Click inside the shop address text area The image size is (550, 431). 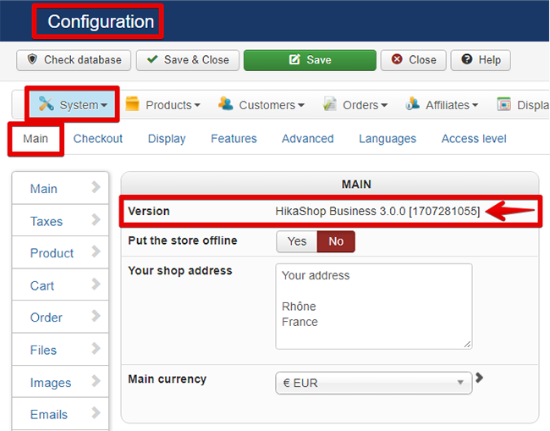374,307
